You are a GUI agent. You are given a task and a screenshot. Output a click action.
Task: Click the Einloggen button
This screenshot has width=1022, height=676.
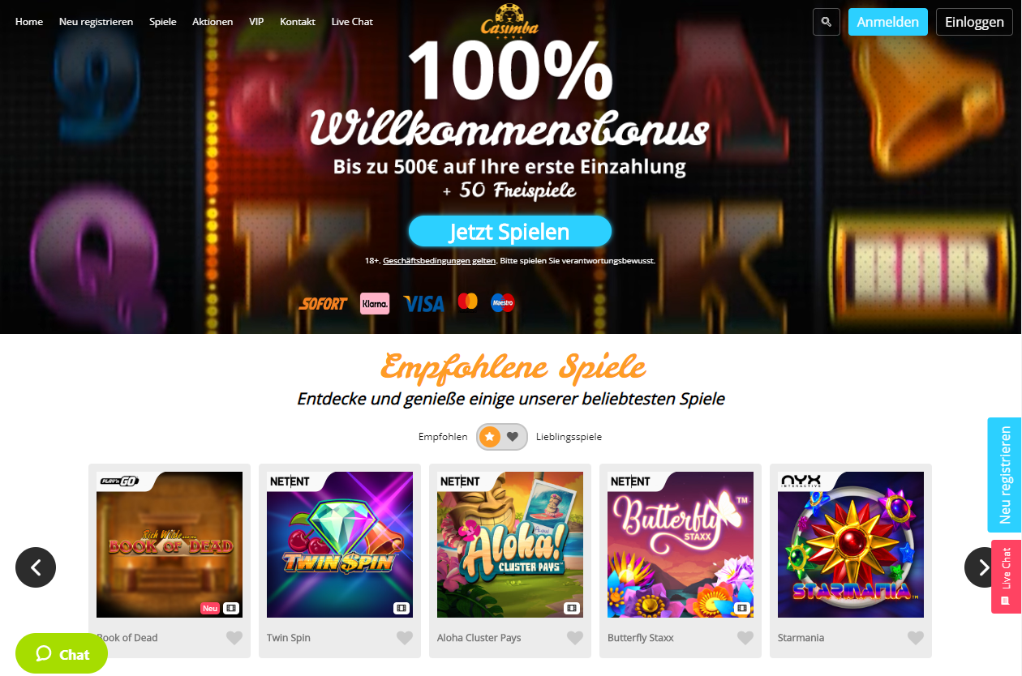[974, 22]
